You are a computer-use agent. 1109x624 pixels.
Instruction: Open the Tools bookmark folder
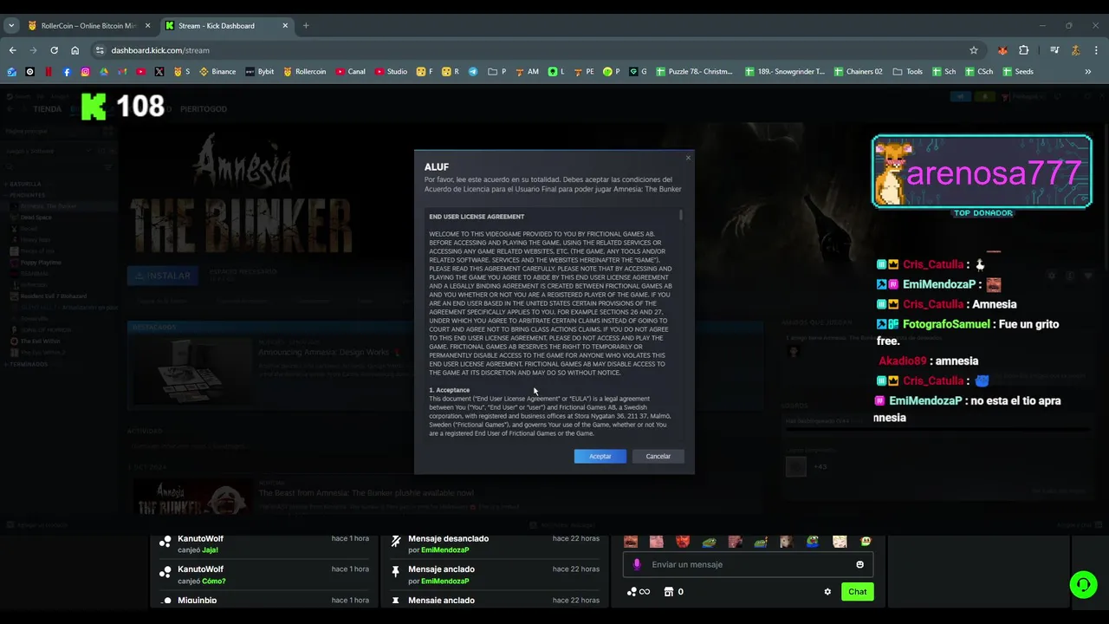(908, 72)
